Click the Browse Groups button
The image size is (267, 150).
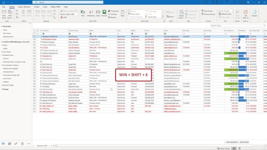tap(208, 14)
